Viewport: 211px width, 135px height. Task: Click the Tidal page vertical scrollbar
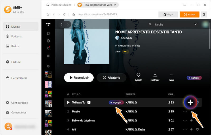pos(210,36)
